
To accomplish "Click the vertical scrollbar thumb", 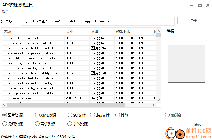I will (x=158, y=35).
